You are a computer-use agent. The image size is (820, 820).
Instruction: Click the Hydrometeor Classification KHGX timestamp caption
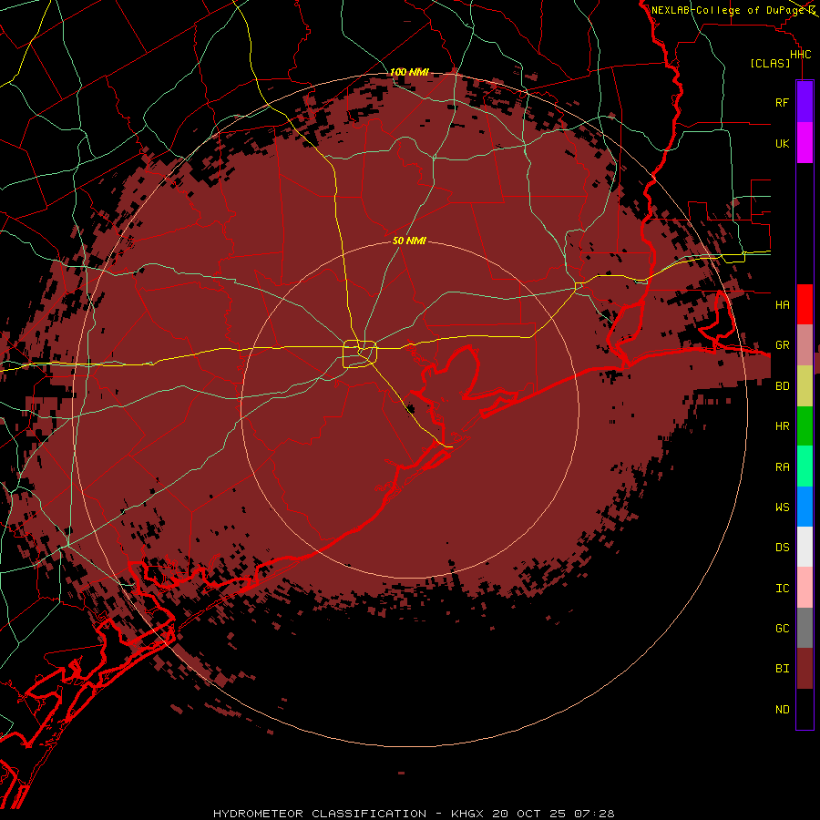pos(414,814)
